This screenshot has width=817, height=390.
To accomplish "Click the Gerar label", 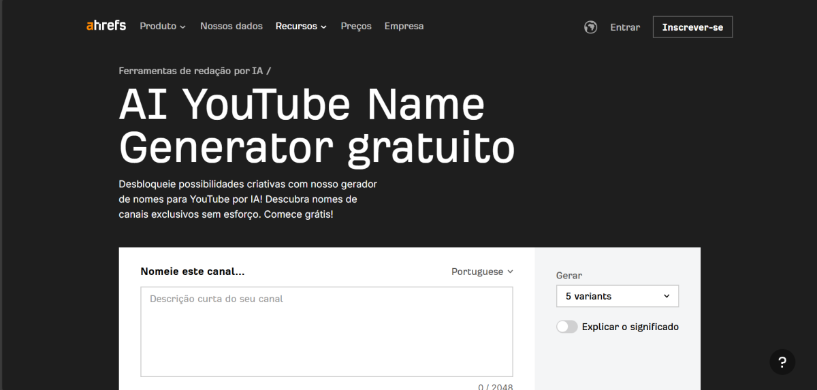I will click(569, 276).
